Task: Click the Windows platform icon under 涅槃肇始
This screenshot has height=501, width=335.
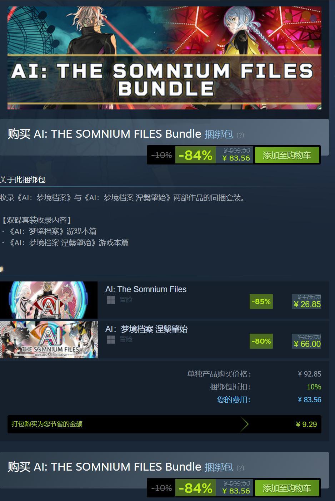Action: click(x=111, y=339)
